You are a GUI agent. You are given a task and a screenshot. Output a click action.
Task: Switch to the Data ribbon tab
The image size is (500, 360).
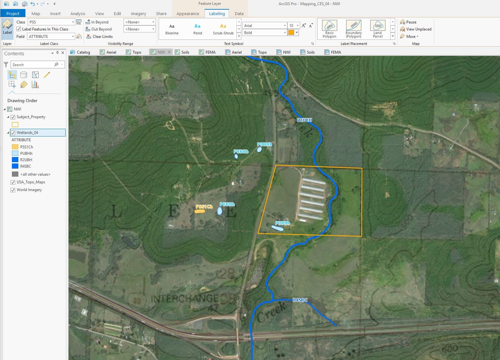(x=239, y=13)
